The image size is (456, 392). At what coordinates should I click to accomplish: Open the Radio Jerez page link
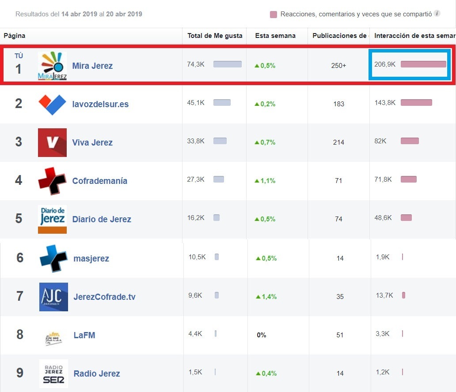[x=97, y=373]
